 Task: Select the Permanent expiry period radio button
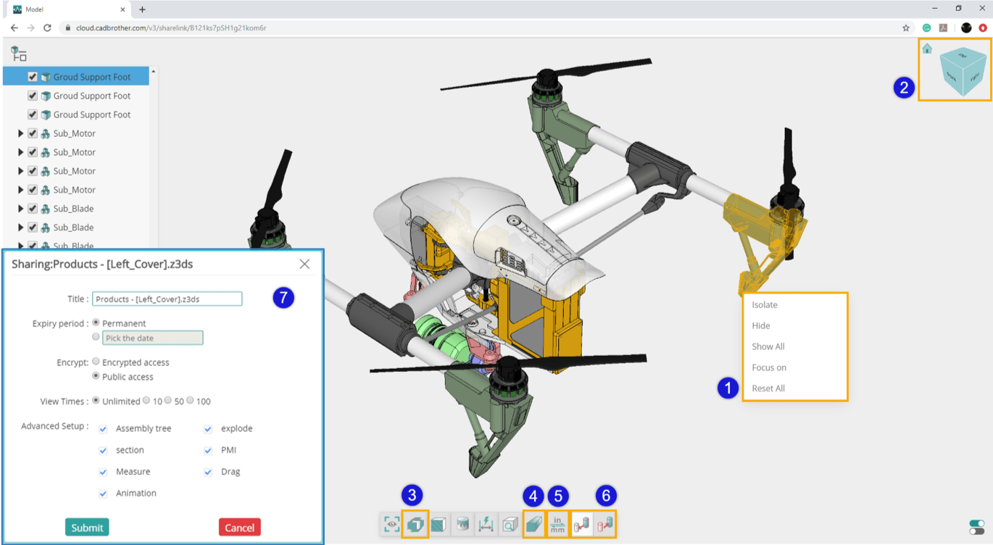(x=95, y=323)
